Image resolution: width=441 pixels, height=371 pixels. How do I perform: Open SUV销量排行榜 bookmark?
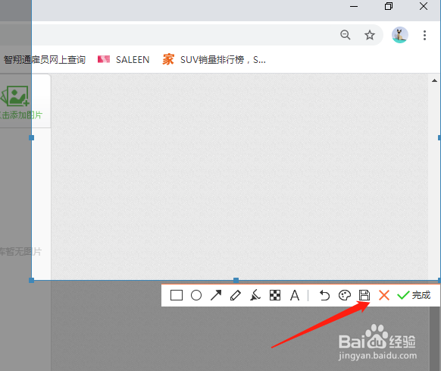tap(214, 60)
